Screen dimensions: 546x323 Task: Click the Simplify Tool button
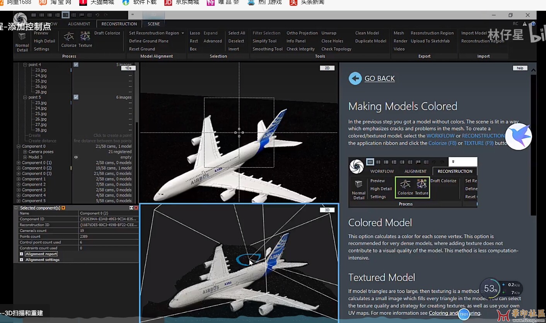(264, 41)
